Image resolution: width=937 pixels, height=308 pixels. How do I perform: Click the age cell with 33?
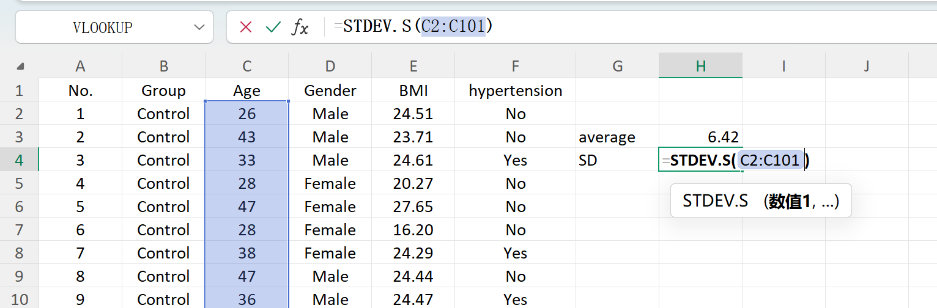247,160
